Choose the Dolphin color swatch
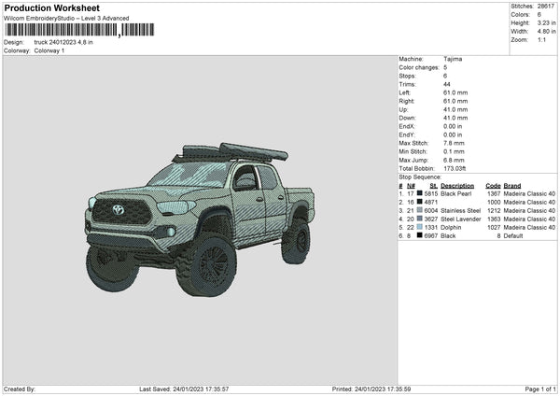560x396 pixels. pos(420,227)
